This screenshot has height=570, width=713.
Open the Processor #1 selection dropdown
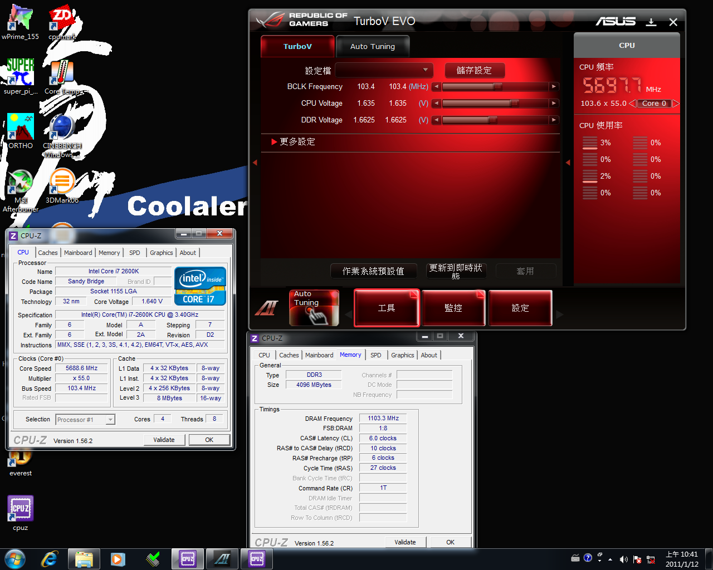[85, 420]
